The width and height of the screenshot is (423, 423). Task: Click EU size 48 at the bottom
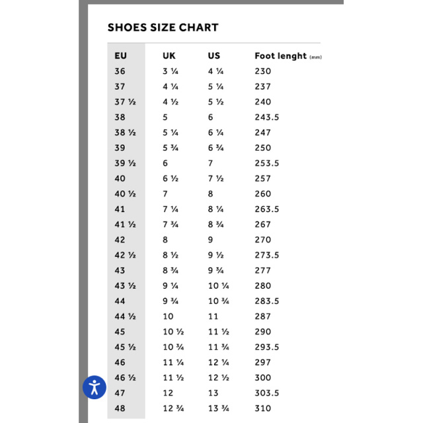[x=120, y=408]
